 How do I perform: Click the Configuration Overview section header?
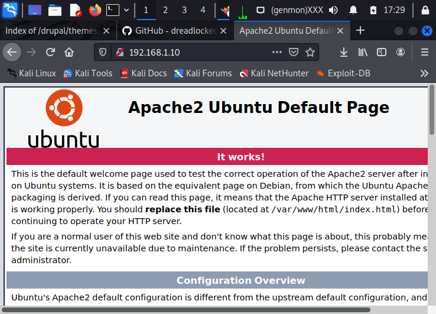point(217,280)
